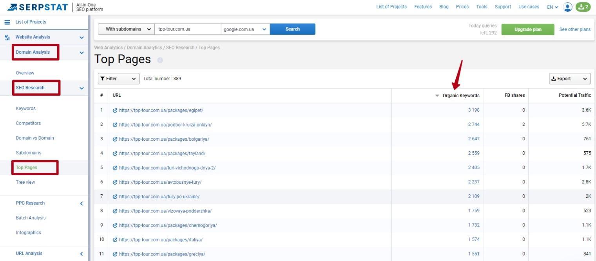Click the green downloads badge icon

coord(583,7)
